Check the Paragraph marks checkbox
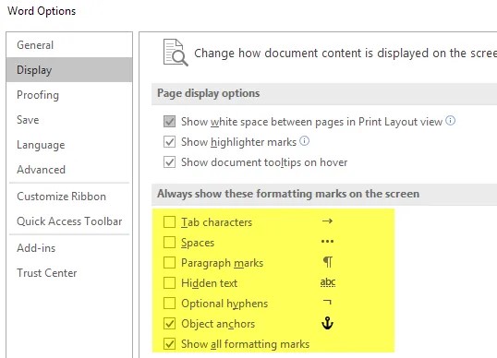This screenshot has height=358, width=497. tap(169, 263)
